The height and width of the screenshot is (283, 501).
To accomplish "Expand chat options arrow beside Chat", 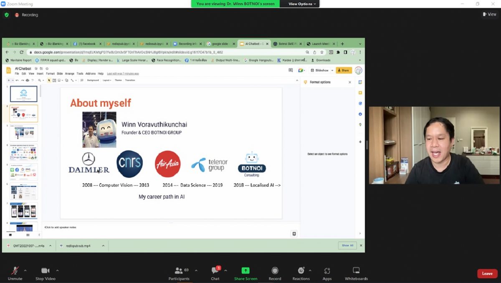I will [225, 270].
